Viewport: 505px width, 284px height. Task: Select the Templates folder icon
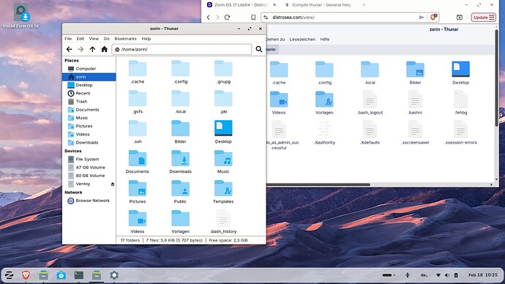[223, 188]
